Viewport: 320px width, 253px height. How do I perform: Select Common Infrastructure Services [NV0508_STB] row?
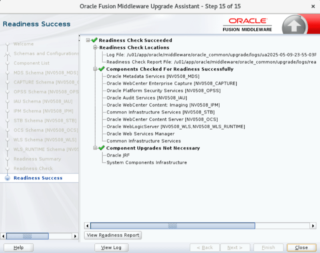(x=160, y=112)
